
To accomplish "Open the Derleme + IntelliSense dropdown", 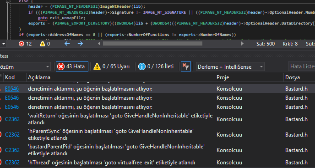I will click(x=230, y=67).
